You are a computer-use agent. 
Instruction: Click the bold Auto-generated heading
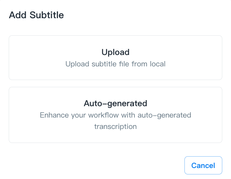(x=115, y=103)
